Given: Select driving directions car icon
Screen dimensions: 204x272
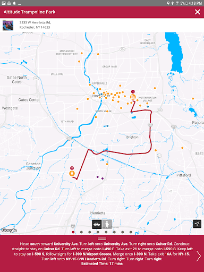Looking at the screenshot, I should (x=97, y=224).
